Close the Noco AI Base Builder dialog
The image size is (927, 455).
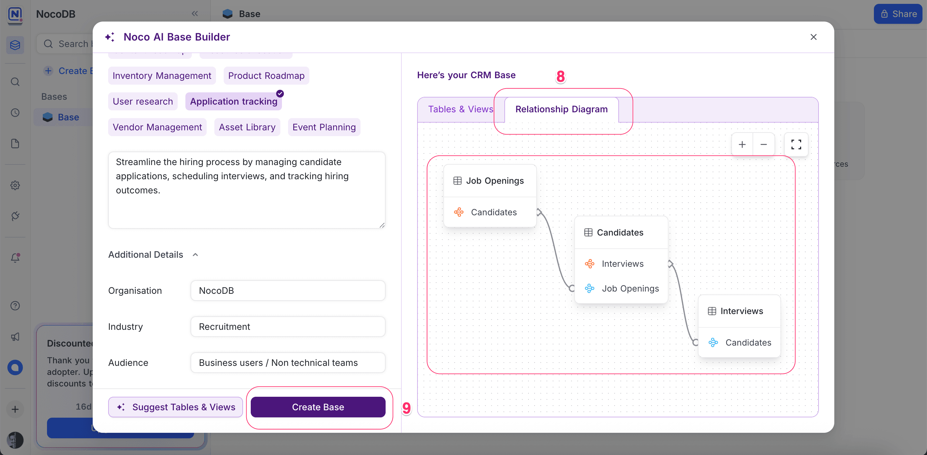point(813,37)
